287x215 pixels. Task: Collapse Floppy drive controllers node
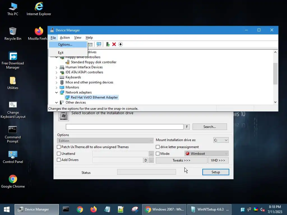[57, 57]
